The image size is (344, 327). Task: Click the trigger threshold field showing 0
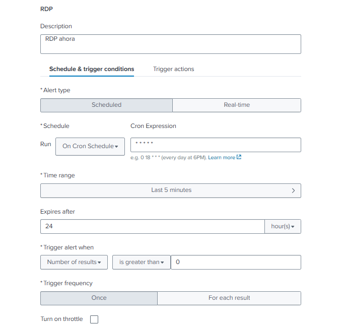point(236,262)
